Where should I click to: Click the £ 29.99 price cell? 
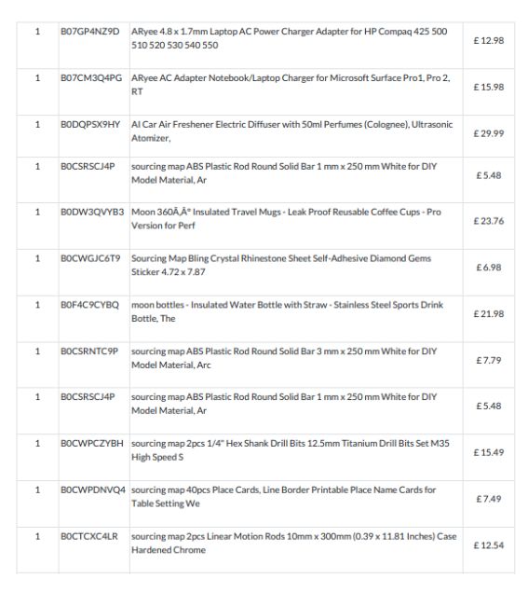click(x=489, y=133)
